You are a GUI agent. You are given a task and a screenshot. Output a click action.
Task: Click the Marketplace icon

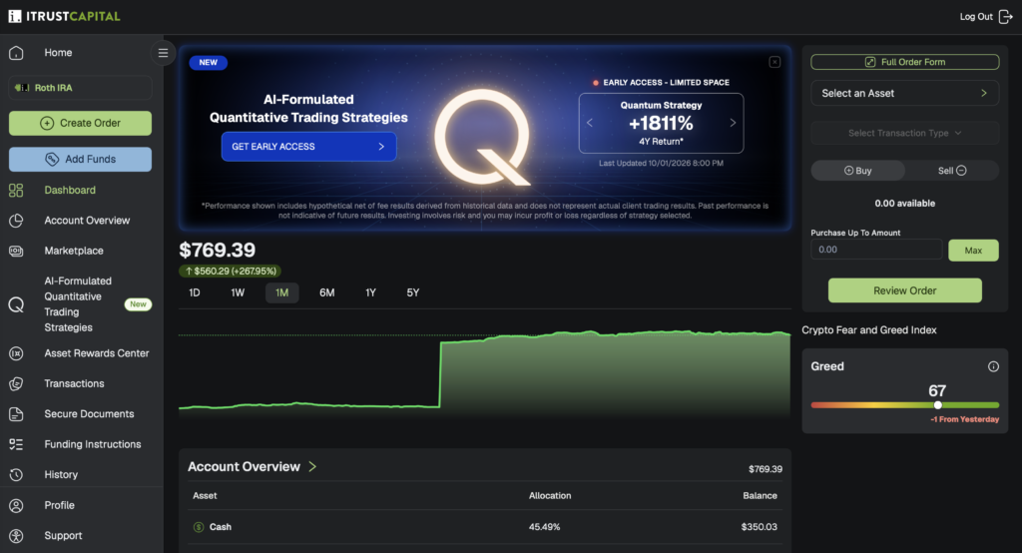16,252
